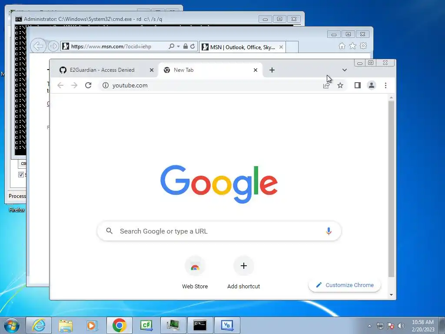The width and height of the screenshot is (445, 334).
Task: Go forward in Chrome
Action: [74, 85]
